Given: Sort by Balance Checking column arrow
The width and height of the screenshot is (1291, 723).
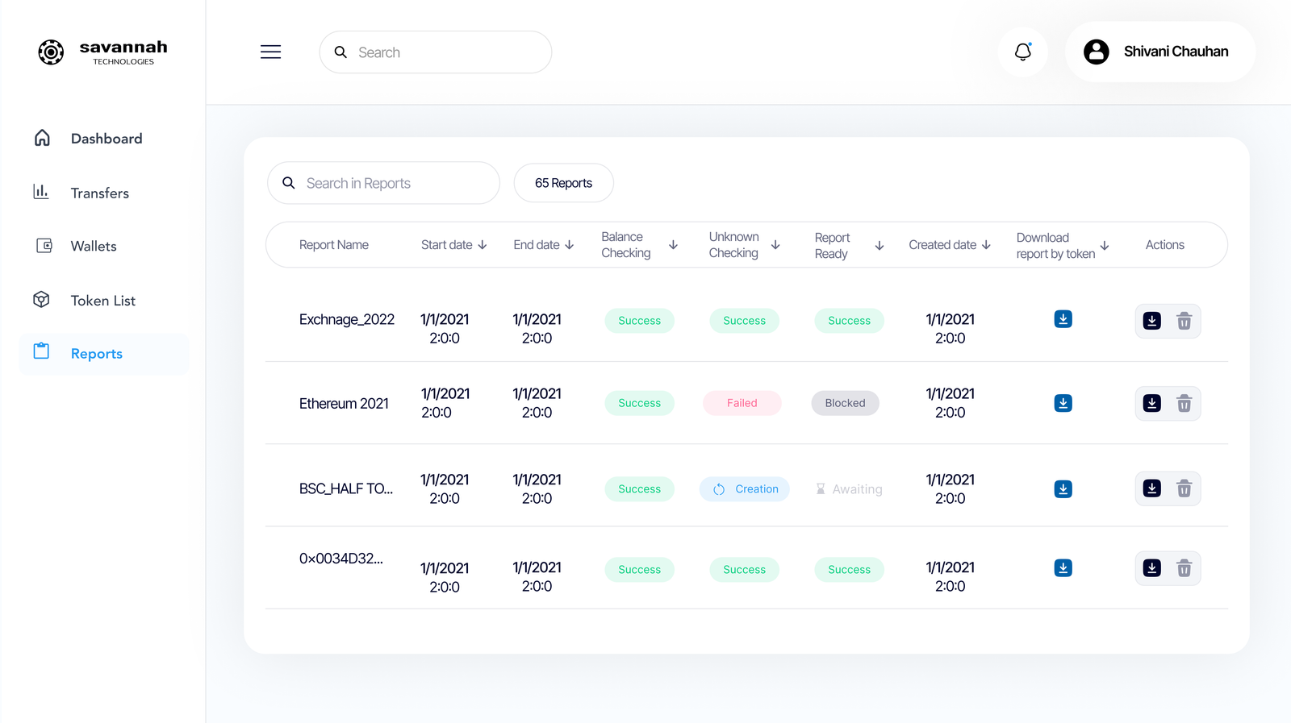Looking at the screenshot, I should coord(673,245).
